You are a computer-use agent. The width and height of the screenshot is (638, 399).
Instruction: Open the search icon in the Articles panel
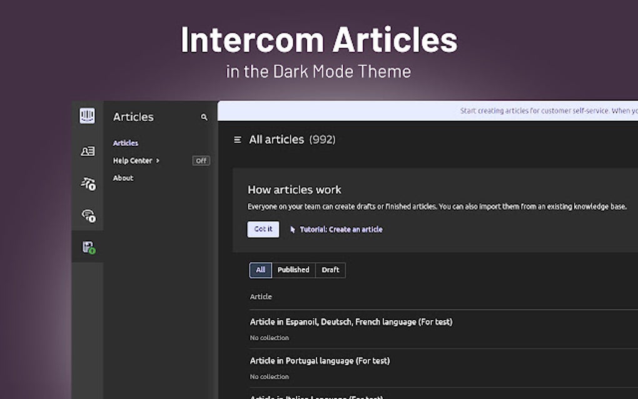point(204,117)
